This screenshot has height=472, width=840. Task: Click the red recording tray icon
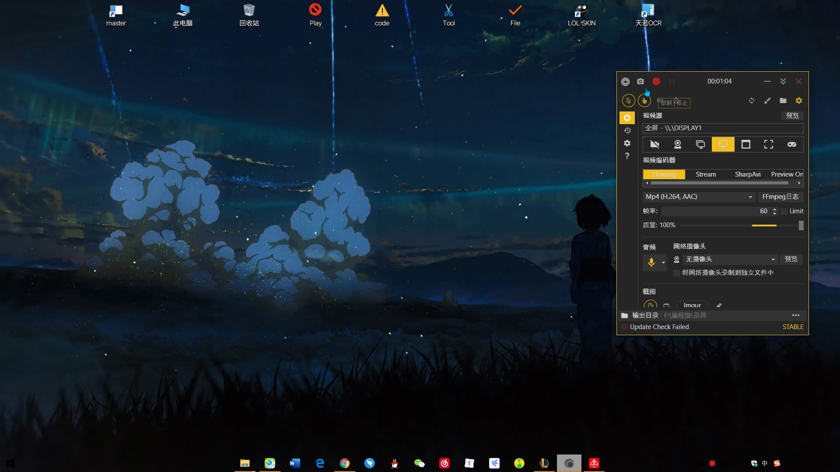pyautogui.click(x=712, y=463)
